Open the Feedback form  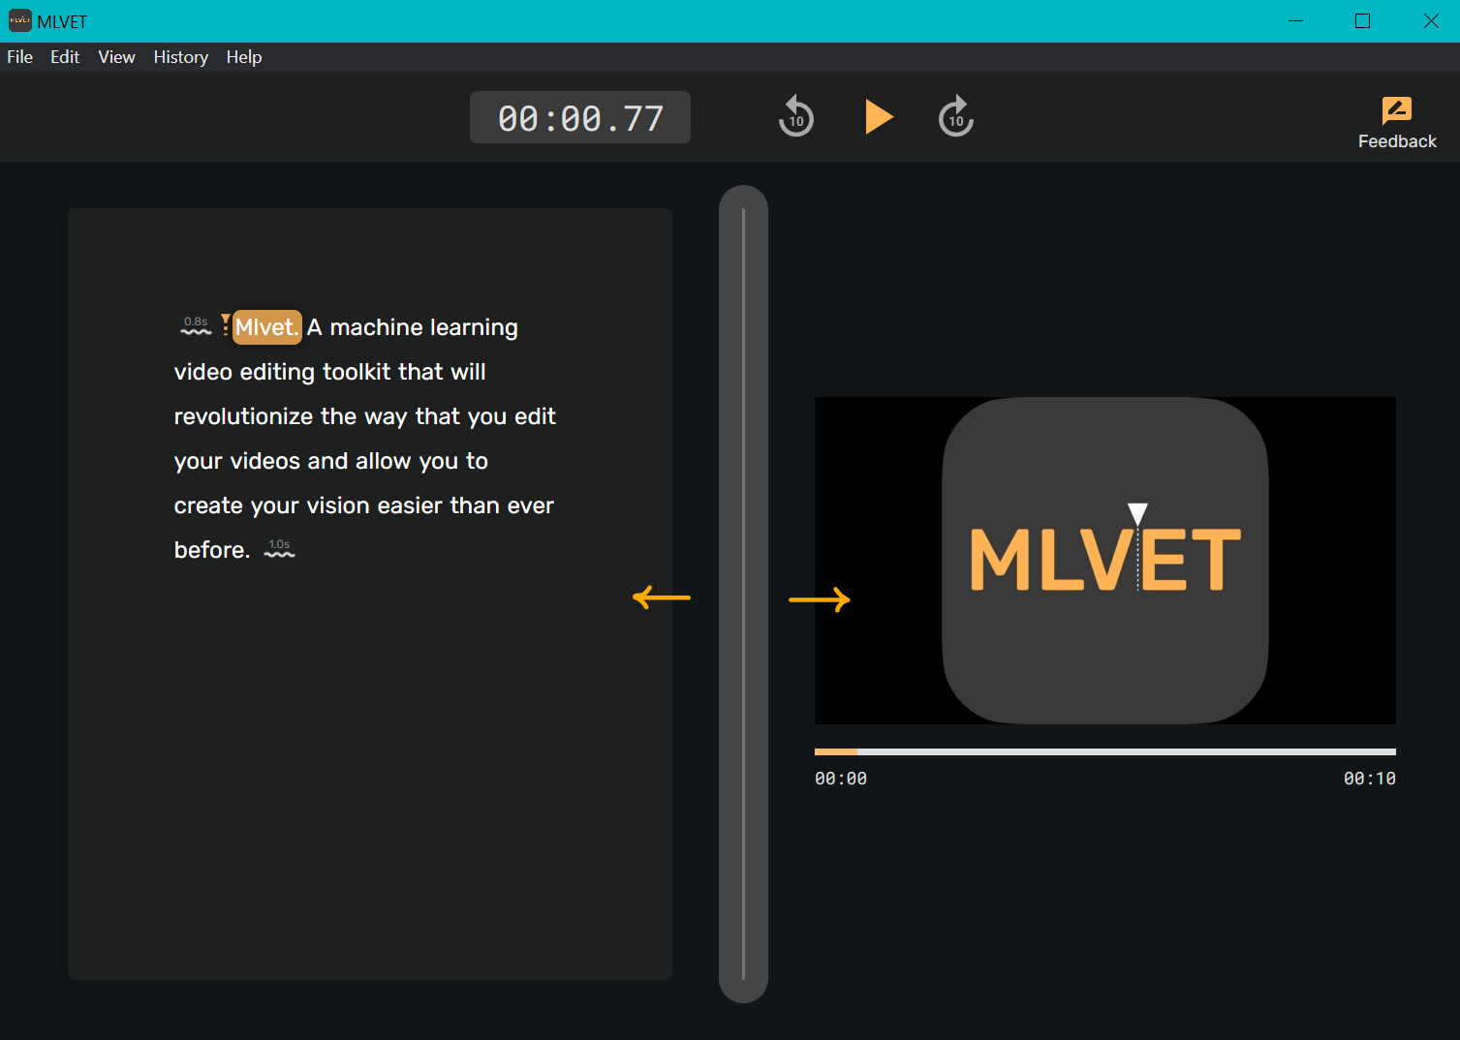pyautogui.click(x=1397, y=123)
